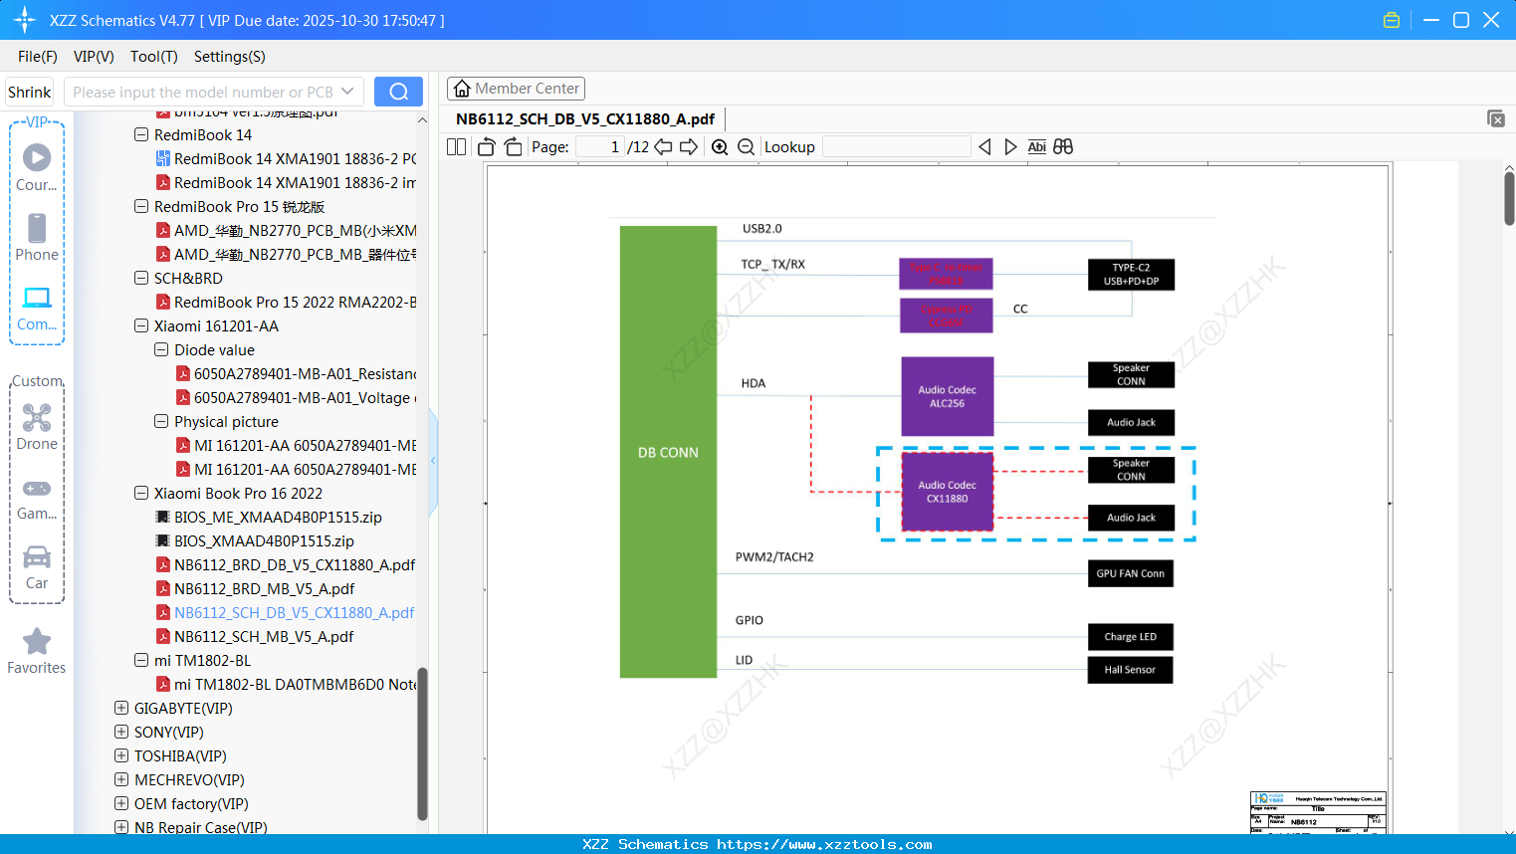The width and height of the screenshot is (1516, 854).
Task: Find the previous lookup match
Action: pyautogui.click(x=984, y=147)
